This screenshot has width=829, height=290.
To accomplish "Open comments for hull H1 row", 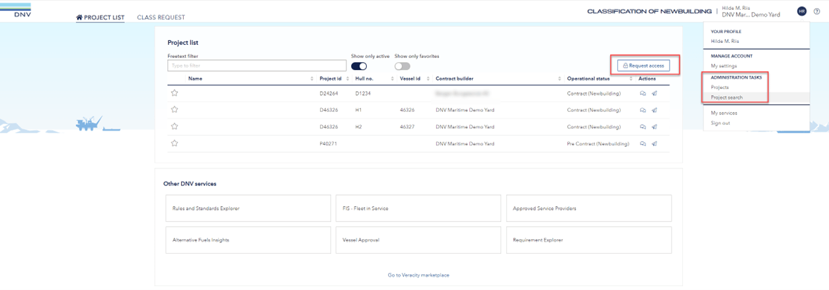I will [x=643, y=110].
